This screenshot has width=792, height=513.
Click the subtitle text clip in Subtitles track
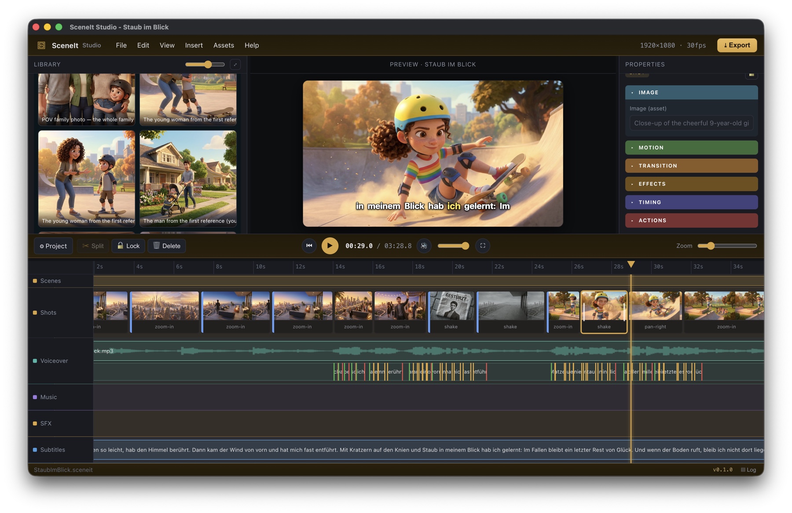click(x=429, y=450)
